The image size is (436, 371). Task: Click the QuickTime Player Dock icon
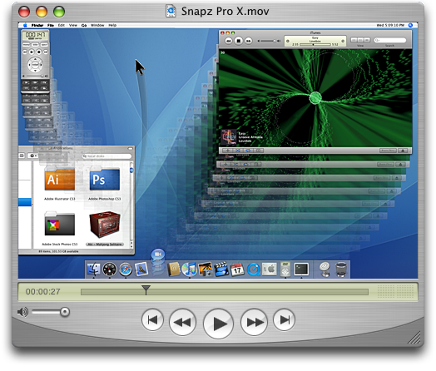coord(253,269)
